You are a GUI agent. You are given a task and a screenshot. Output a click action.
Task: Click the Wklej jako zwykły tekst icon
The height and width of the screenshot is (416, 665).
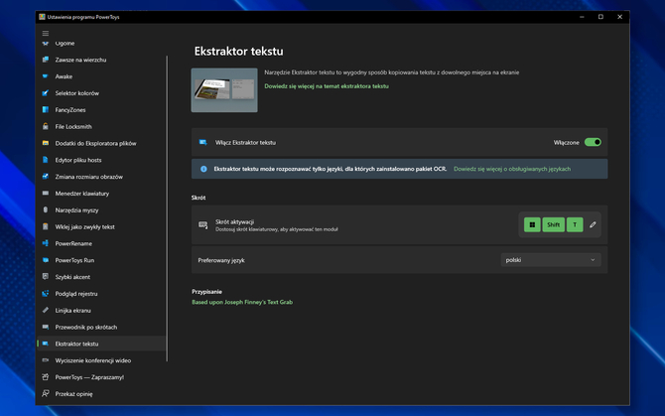tap(46, 227)
